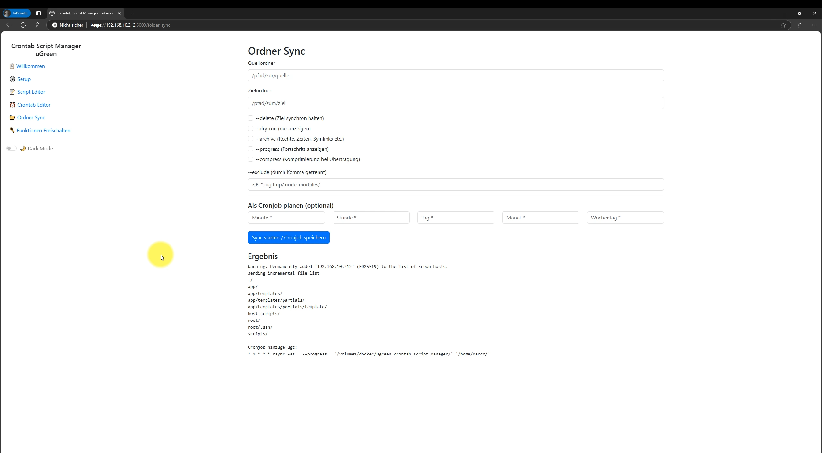Click the Wochentag cron field
Screen dimensions: 822x453
(x=625, y=218)
